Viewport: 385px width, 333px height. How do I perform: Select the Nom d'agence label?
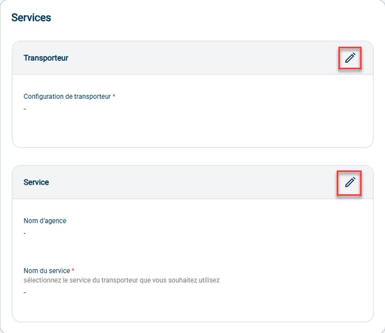(x=45, y=220)
